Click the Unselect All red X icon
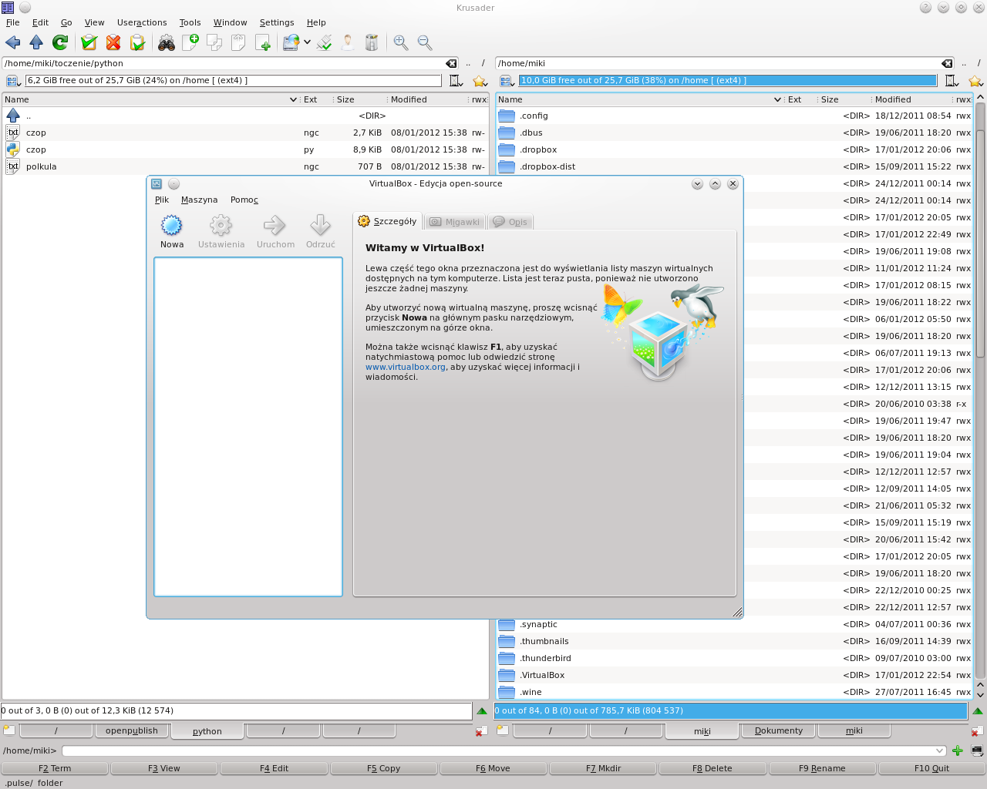The height and width of the screenshot is (789, 987). click(x=113, y=42)
